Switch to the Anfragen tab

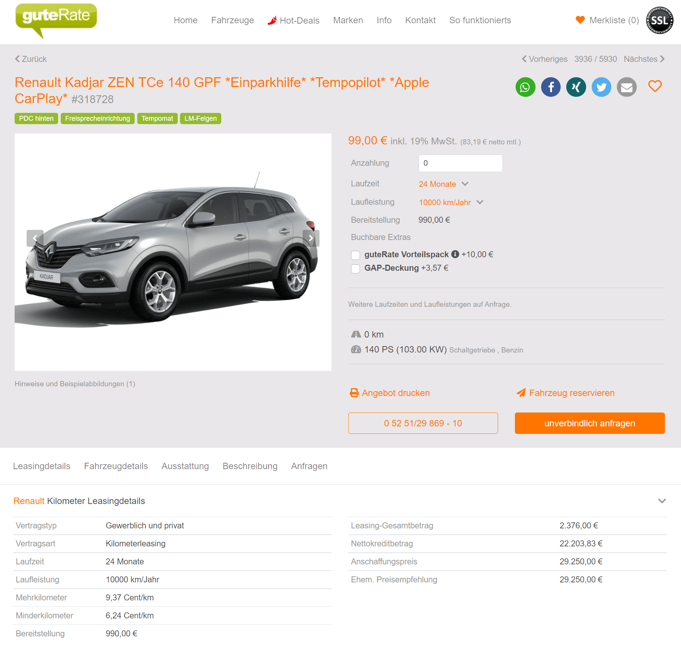(309, 466)
